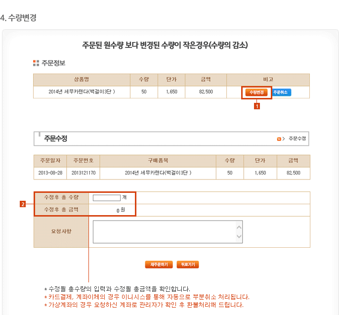Click the order date 2013-08-28 cell
Viewport: 339px width, 315px height.
tap(50, 173)
